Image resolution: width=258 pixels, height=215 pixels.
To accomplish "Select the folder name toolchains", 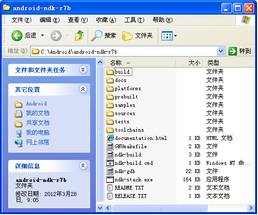I will [x=129, y=130].
